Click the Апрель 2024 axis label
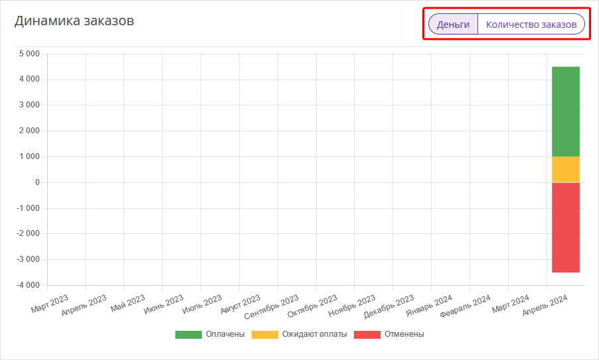 pos(545,305)
